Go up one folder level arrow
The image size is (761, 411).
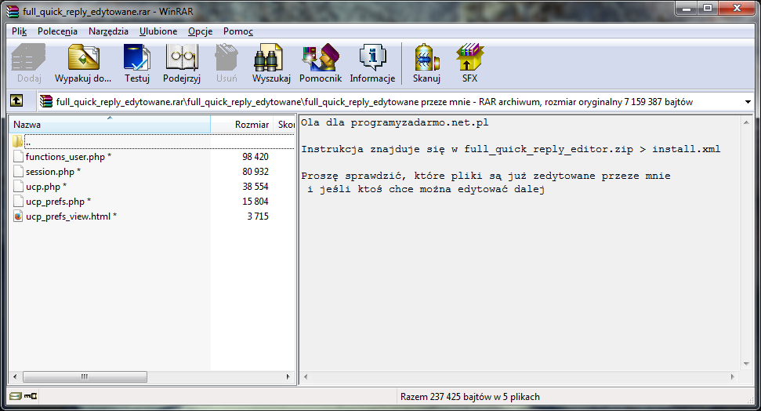point(16,101)
